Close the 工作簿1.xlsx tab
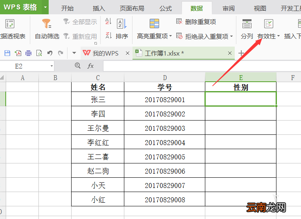 tap(230, 53)
